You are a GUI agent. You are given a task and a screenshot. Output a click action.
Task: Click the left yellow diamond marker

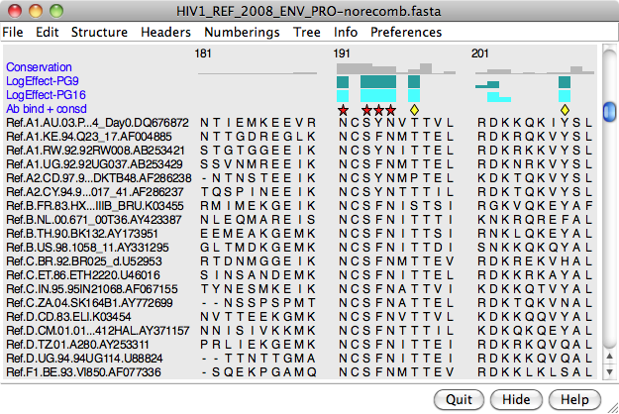coord(414,109)
